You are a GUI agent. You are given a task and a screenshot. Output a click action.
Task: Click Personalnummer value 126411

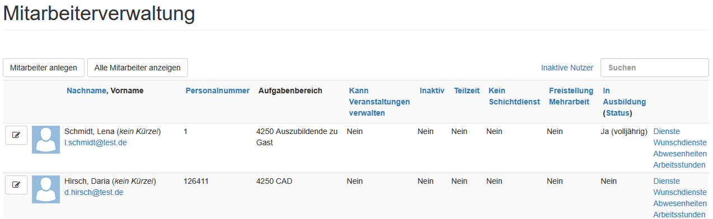pos(196,181)
